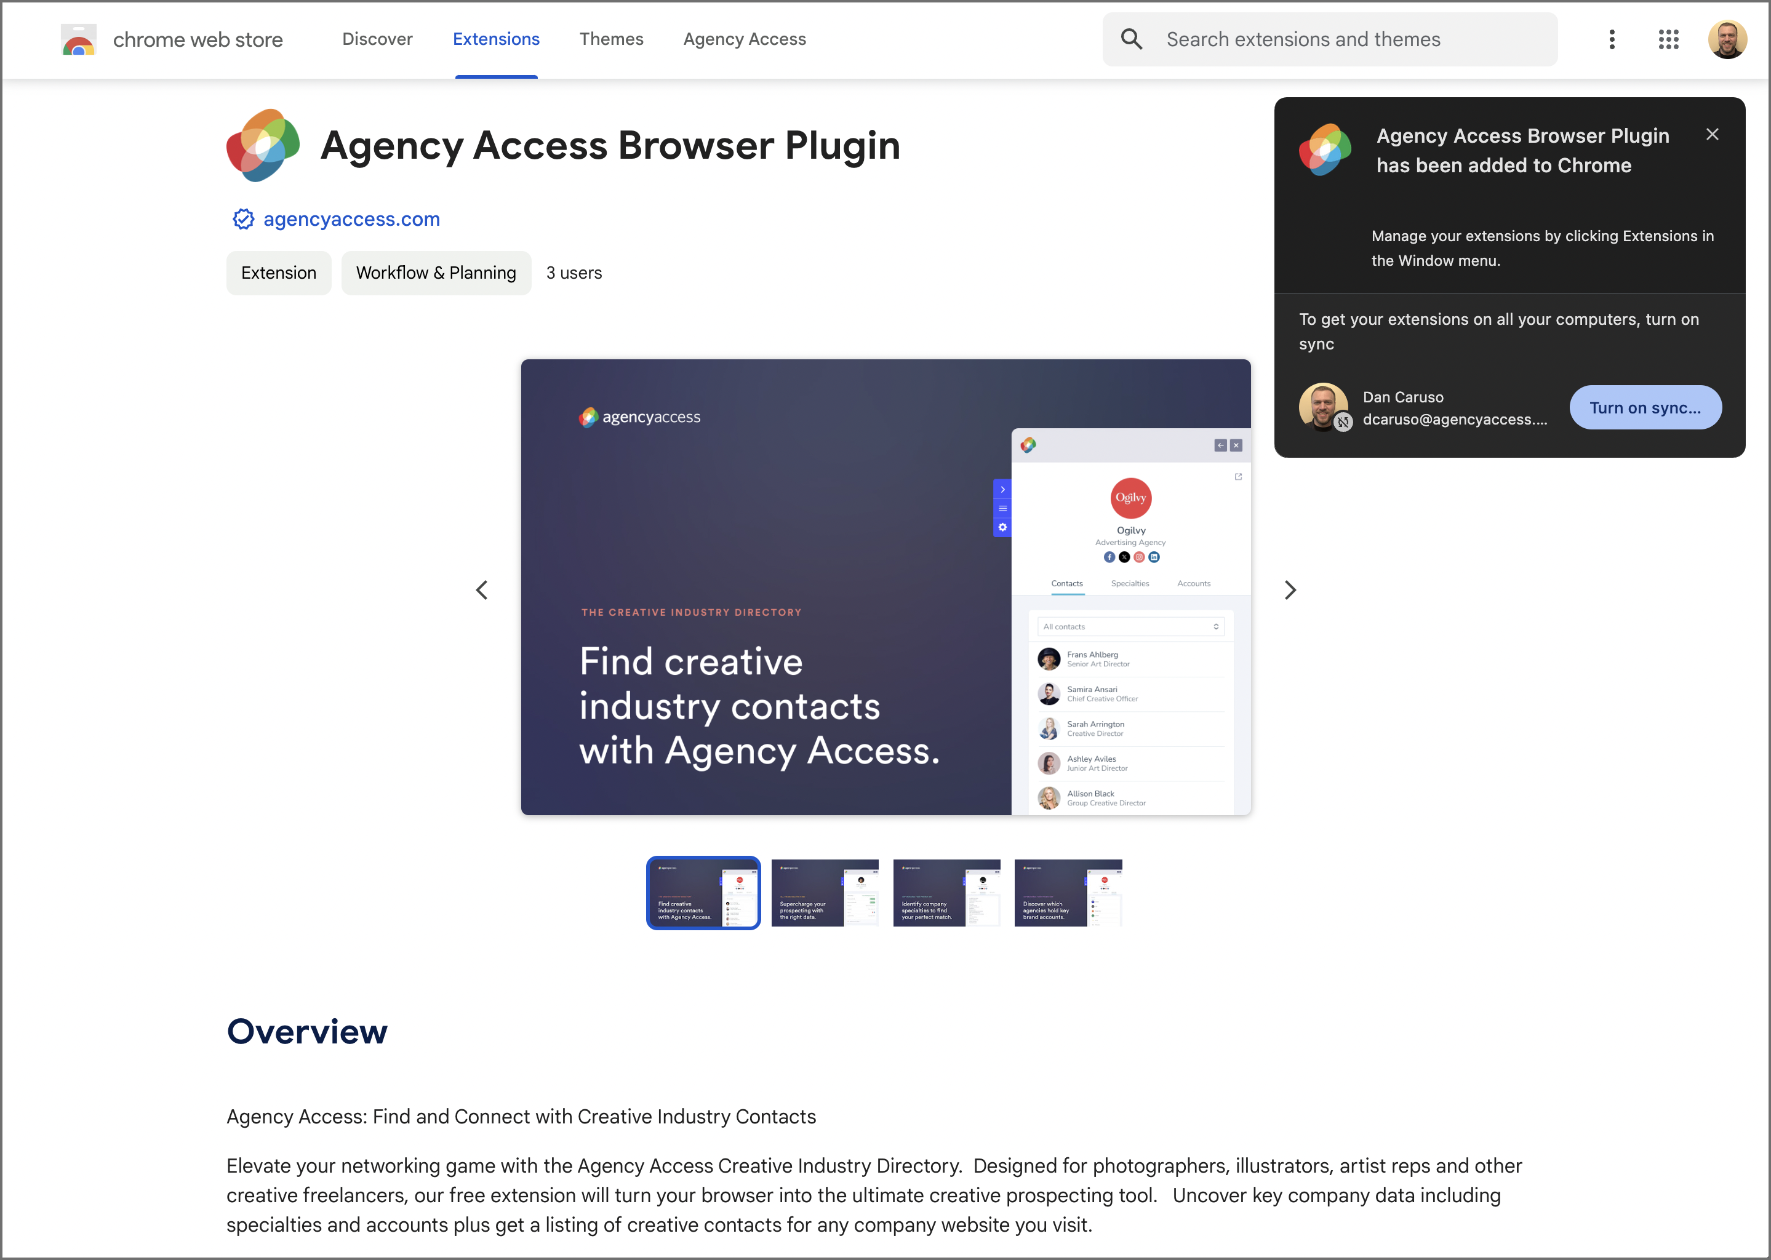1771x1260 pixels.
Task: Select the 'Discover which agencies' thumbnail
Action: (x=1068, y=893)
